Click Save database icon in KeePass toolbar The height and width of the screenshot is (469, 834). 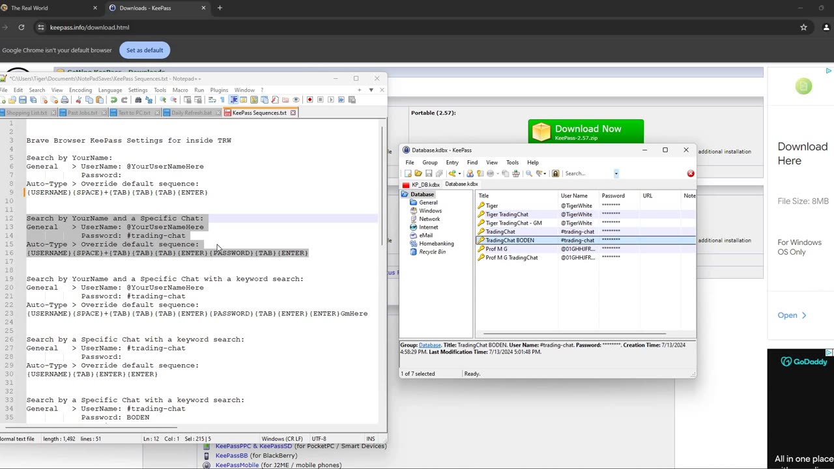click(429, 173)
